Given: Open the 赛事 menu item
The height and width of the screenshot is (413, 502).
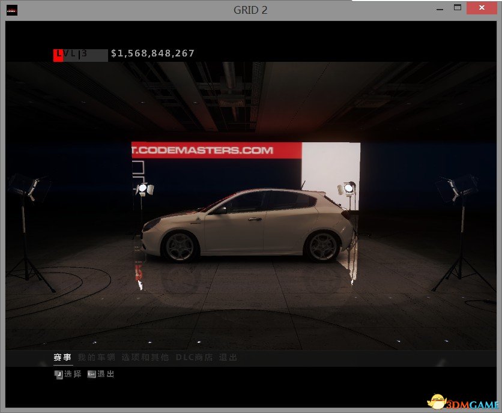Looking at the screenshot, I should point(62,357).
